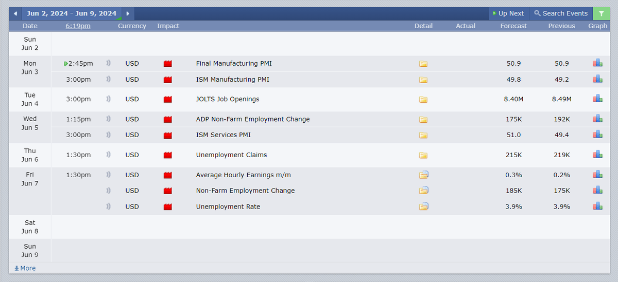Screen dimensions: 618x282
Task: Toggle sound alert for JOLTS Job Openings
Action: point(109,99)
